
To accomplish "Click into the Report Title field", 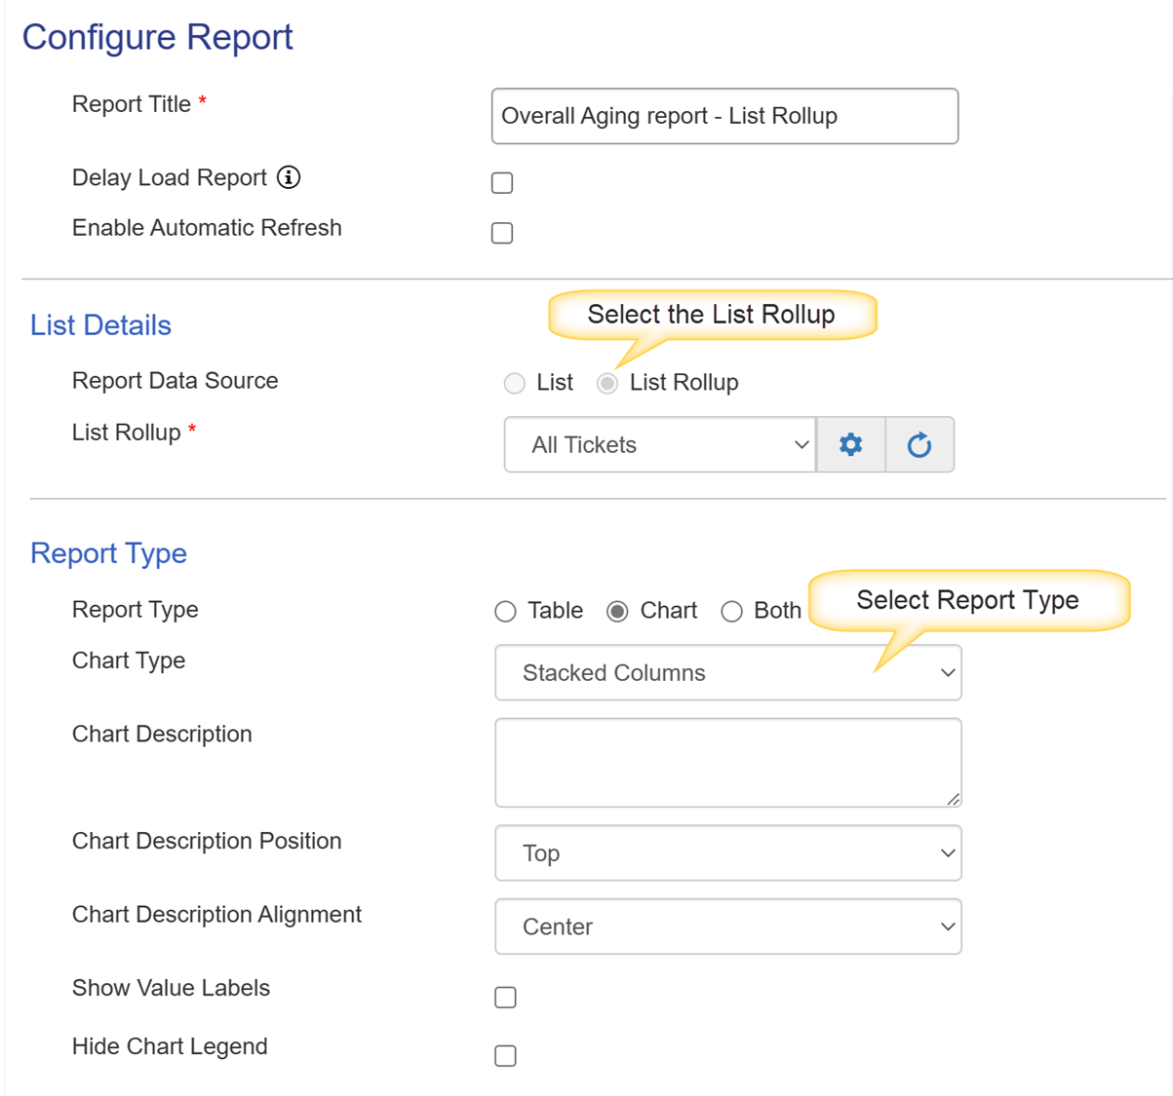I will coord(724,116).
